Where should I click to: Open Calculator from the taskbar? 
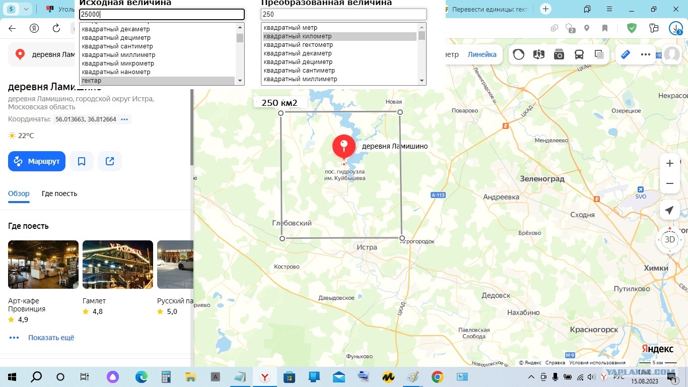166,377
